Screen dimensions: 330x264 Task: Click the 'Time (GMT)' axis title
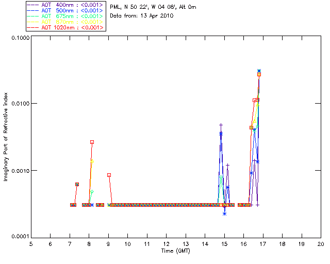click(x=175, y=251)
